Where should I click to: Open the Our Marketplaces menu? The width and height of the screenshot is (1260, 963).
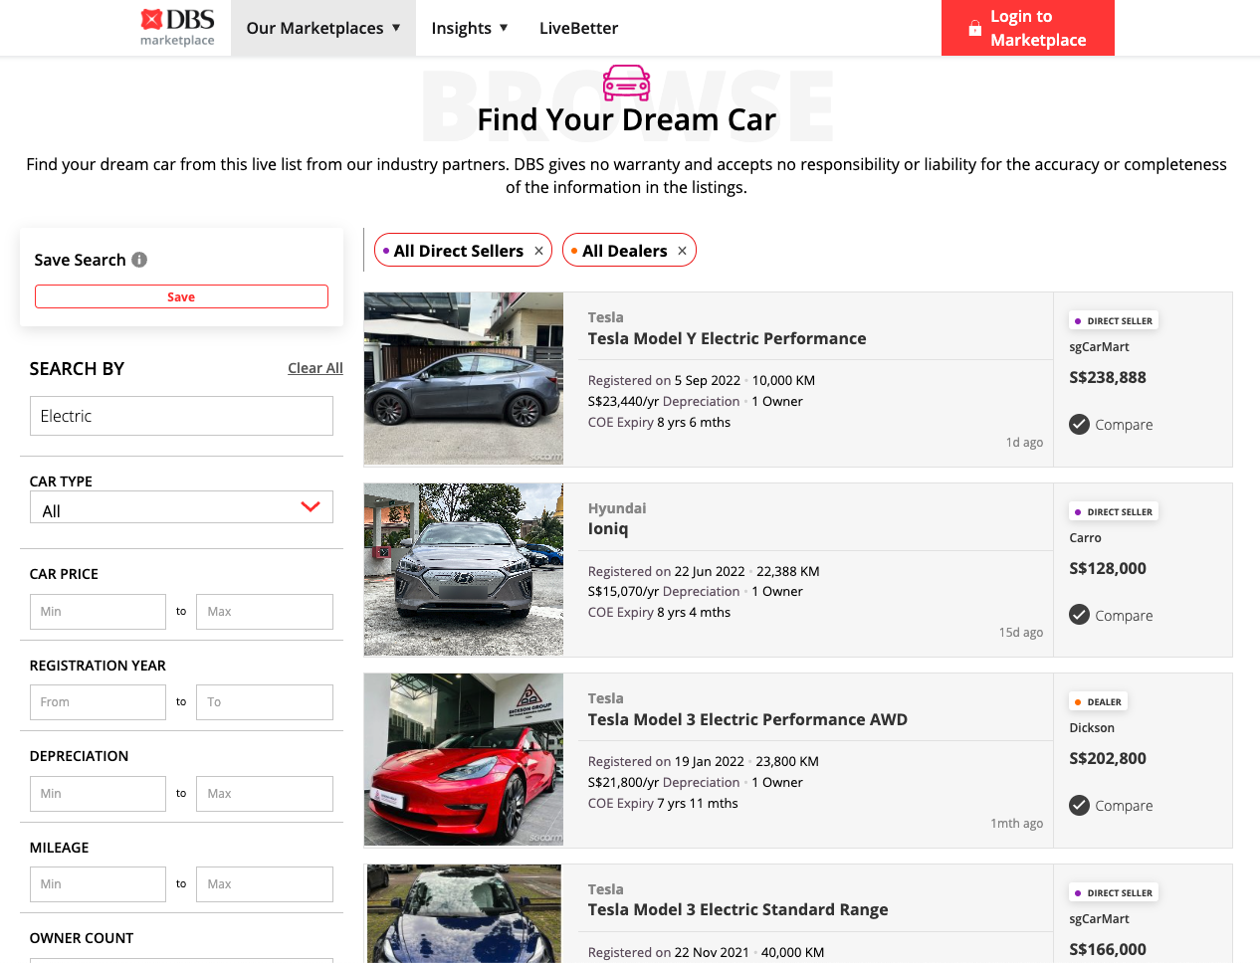point(323,28)
